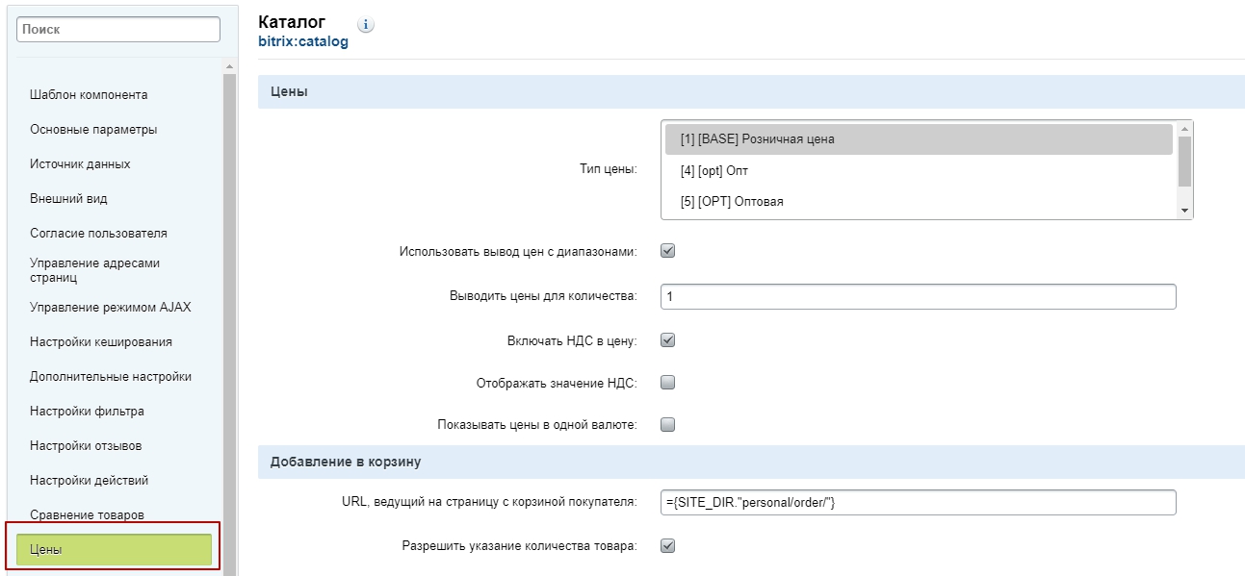Click the sidebar scrollbar up arrow
1245x576 pixels.
[x=229, y=66]
